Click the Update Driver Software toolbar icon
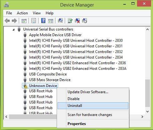Viewport: 153px width, 130px height. tap(70, 21)
